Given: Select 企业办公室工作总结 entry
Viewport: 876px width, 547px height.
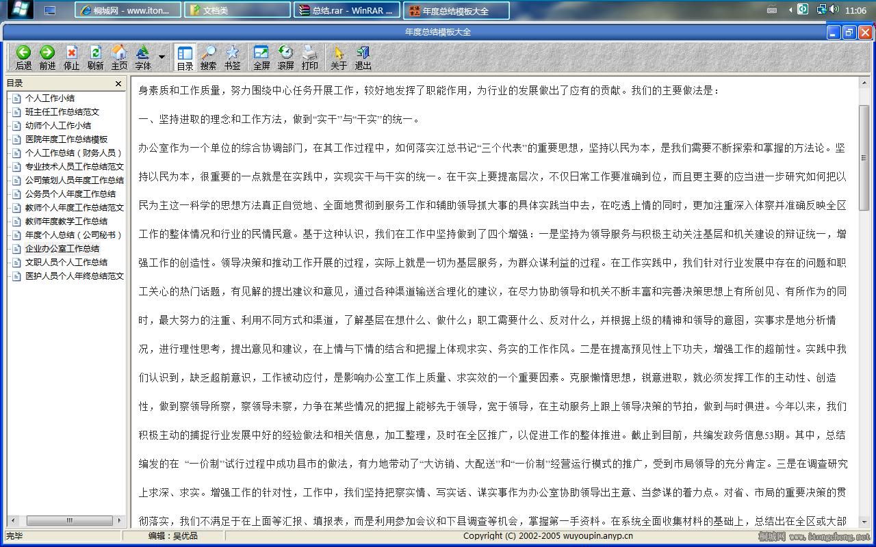Looking at the screenshot, I should [62, 248].
